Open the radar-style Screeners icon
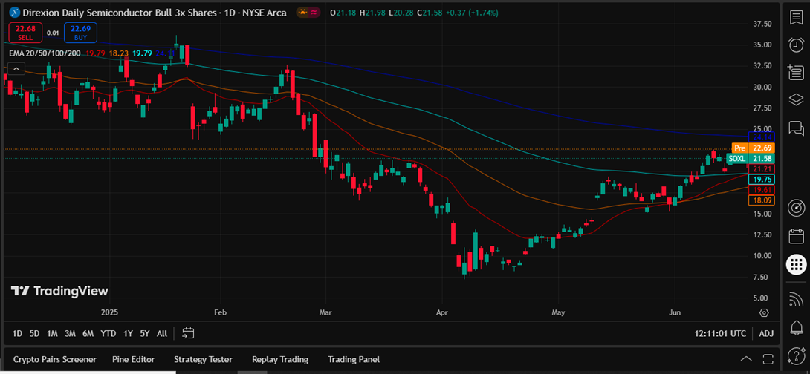This screenshot has height=374, width=810. [x=796, y=208]
